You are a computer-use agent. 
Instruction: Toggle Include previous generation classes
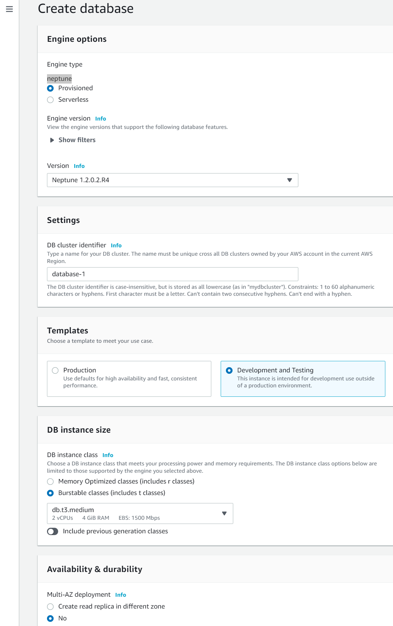(53, 531)
